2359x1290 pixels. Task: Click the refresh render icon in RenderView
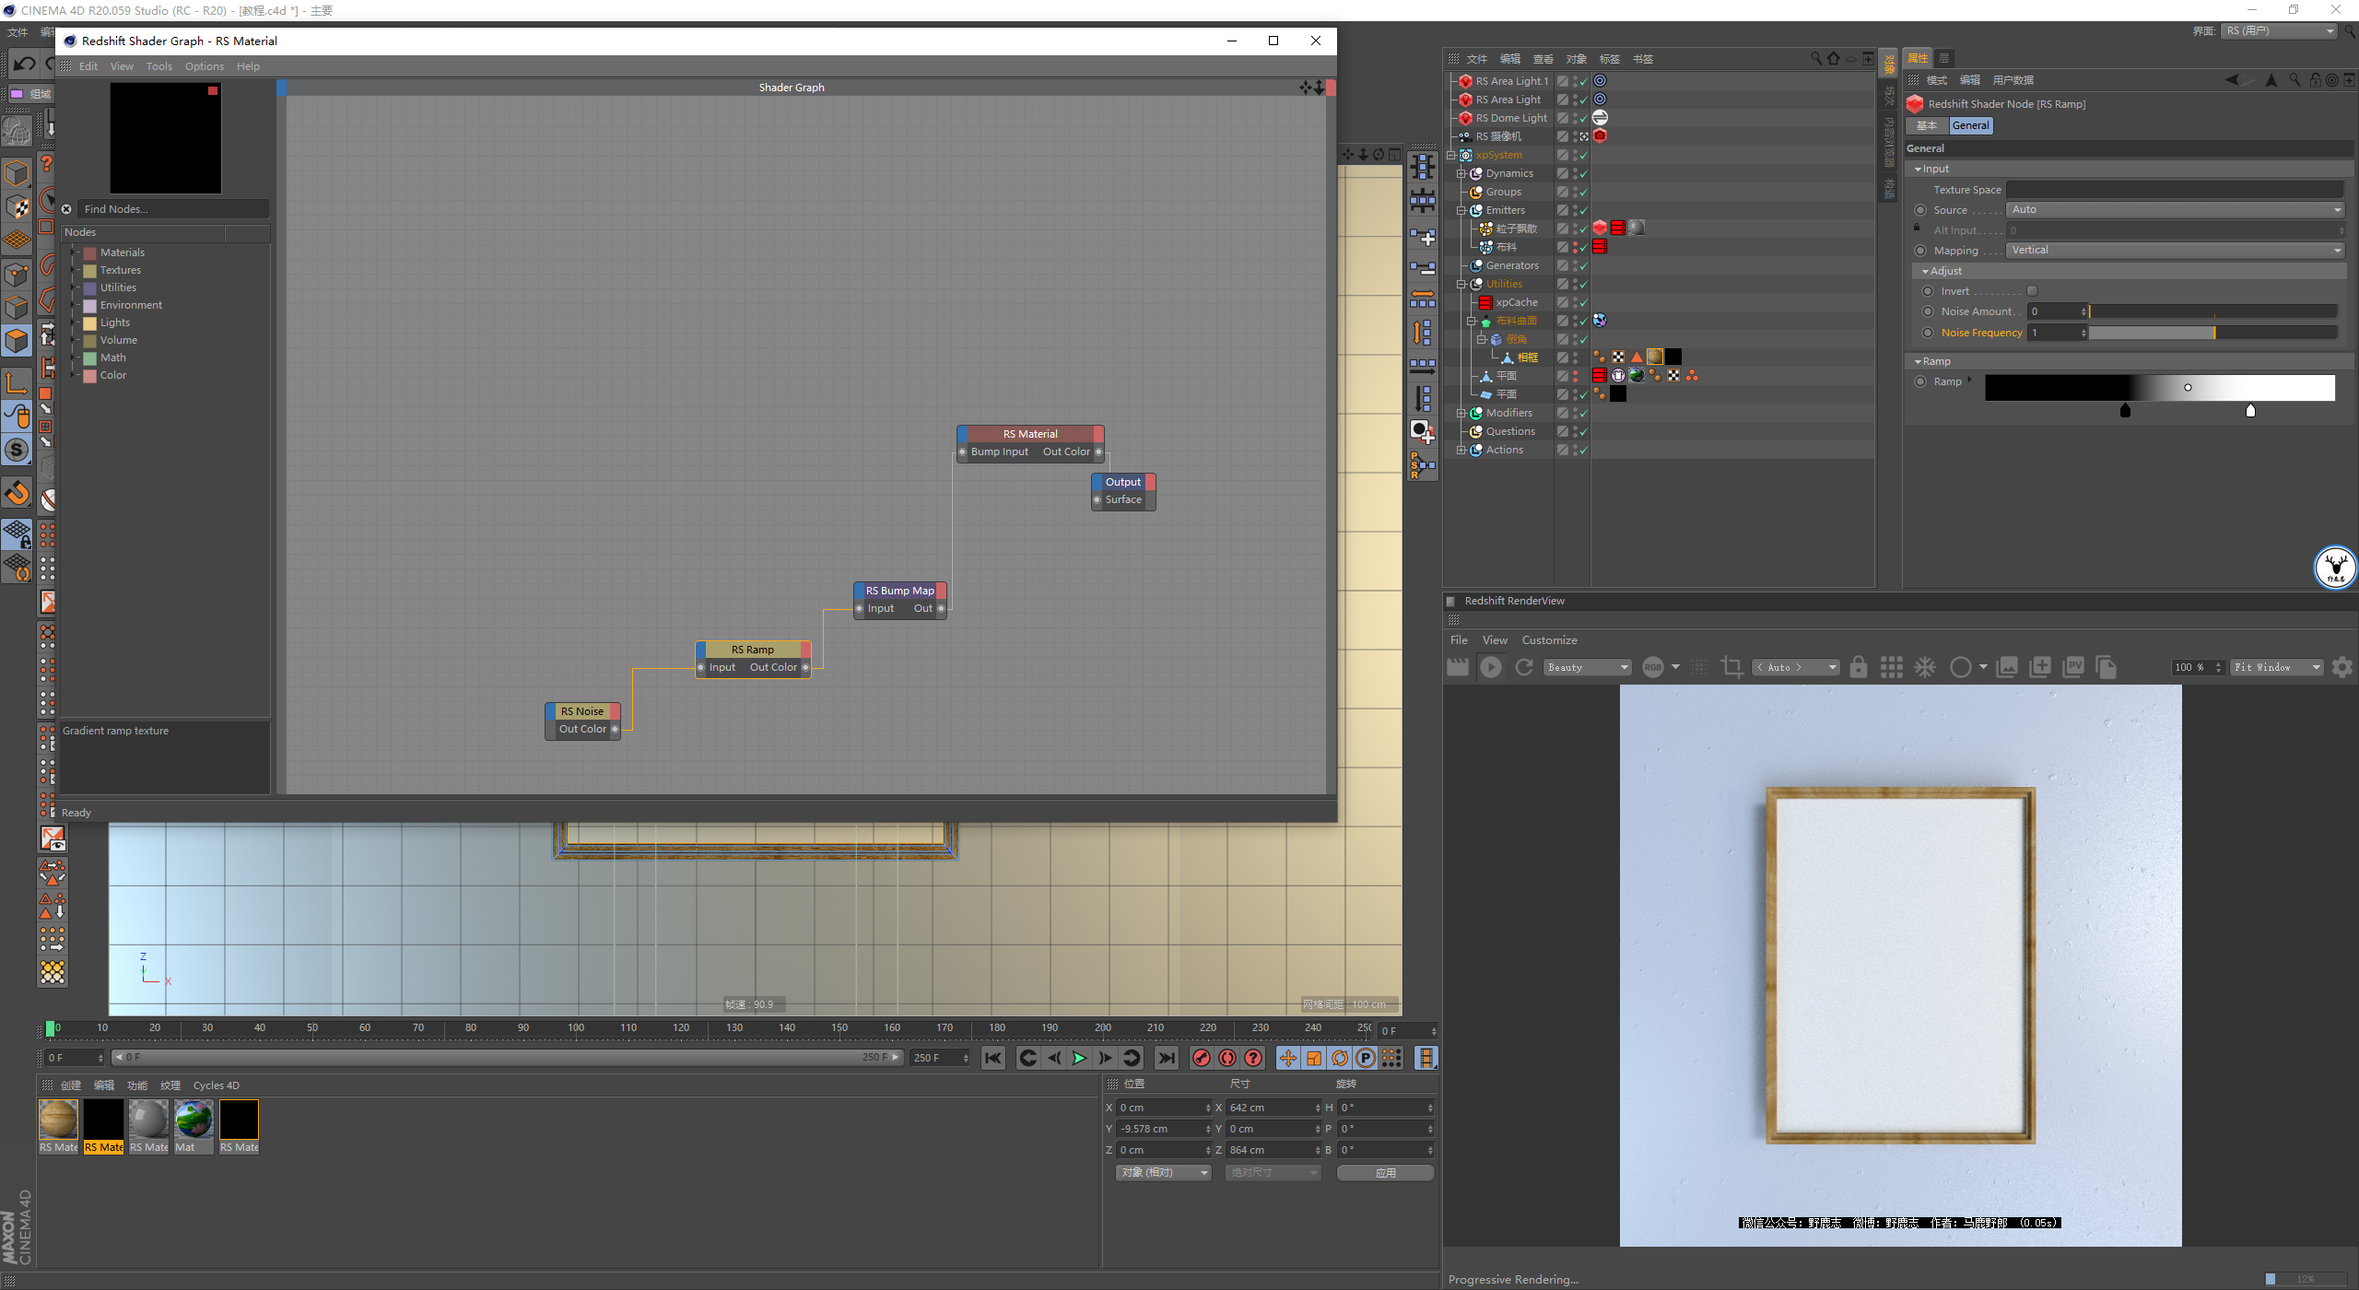coord(1524,667)
